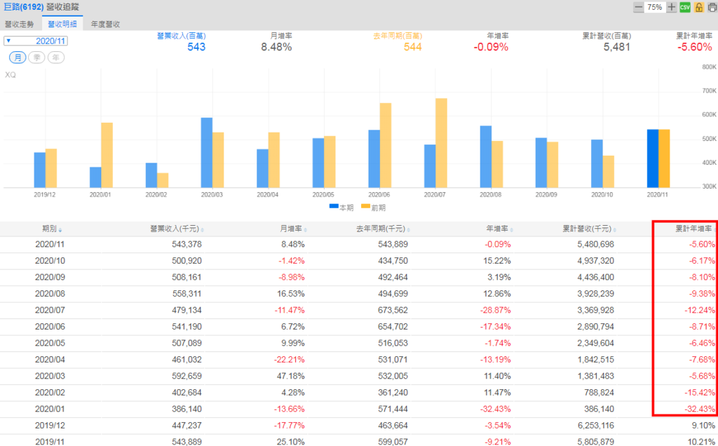Select the 2020/09 table row period
This screenshot has height=446, width=718.
pyautogui.click(x=50, y=278)
